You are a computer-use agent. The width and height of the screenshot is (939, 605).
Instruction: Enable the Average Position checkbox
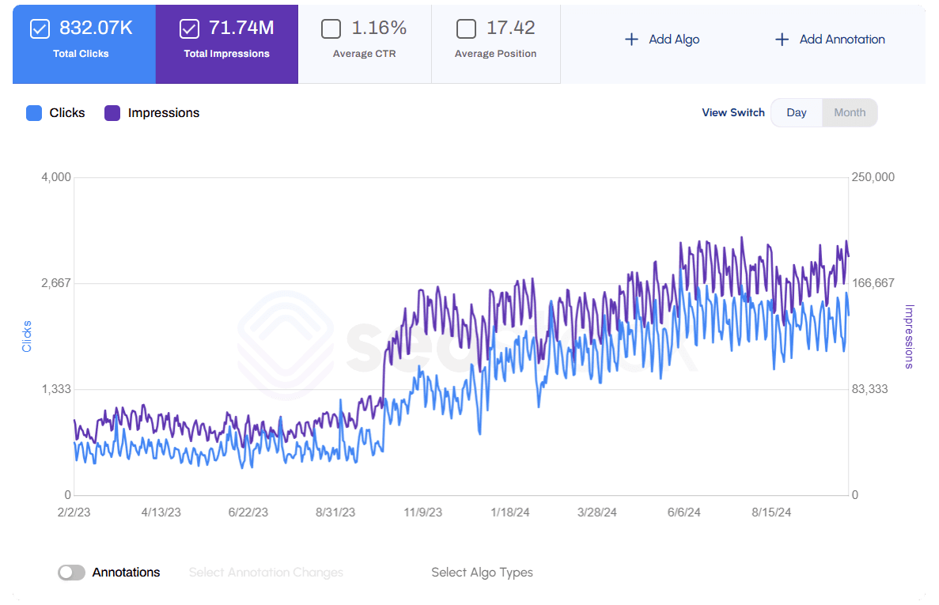(467, 28)
